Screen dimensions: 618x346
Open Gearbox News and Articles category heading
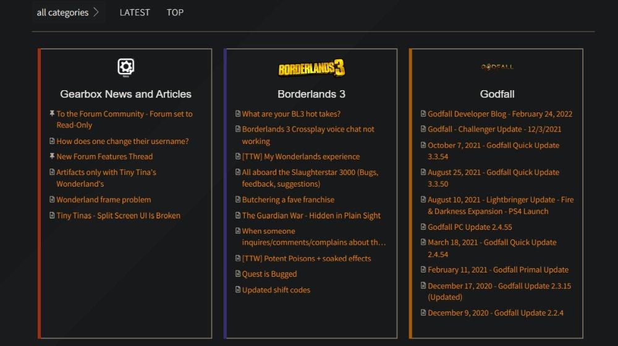[x=125, y=94]
